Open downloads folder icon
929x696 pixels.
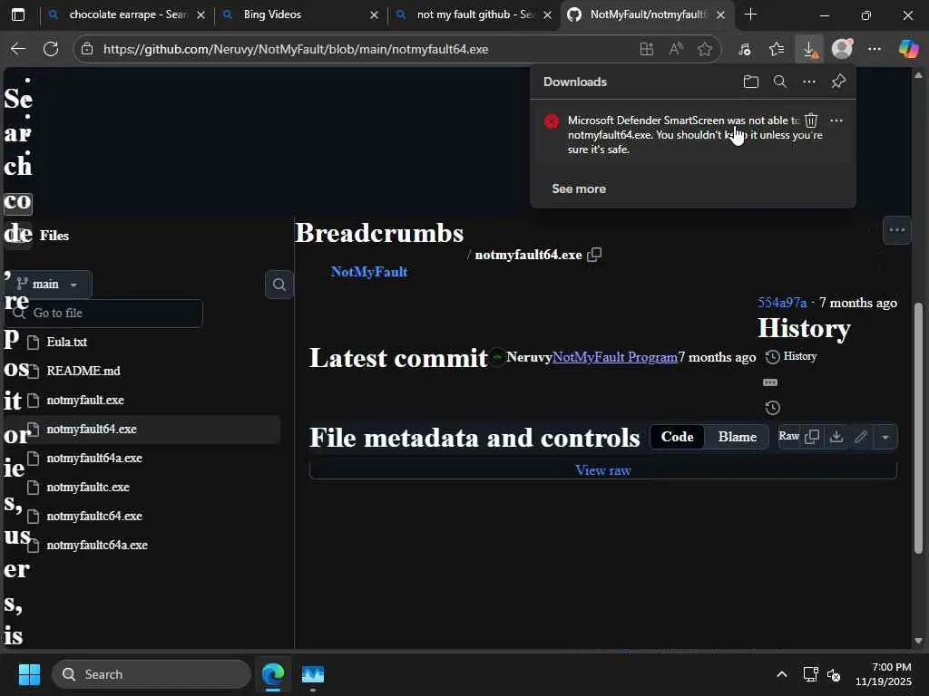[750, 82]
